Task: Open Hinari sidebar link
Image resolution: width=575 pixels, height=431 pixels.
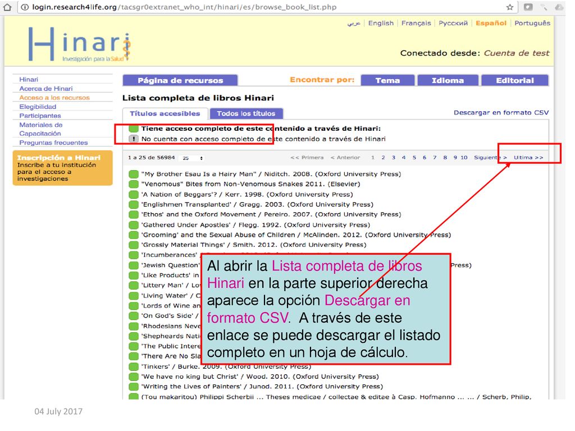Action: click(29, 80)
